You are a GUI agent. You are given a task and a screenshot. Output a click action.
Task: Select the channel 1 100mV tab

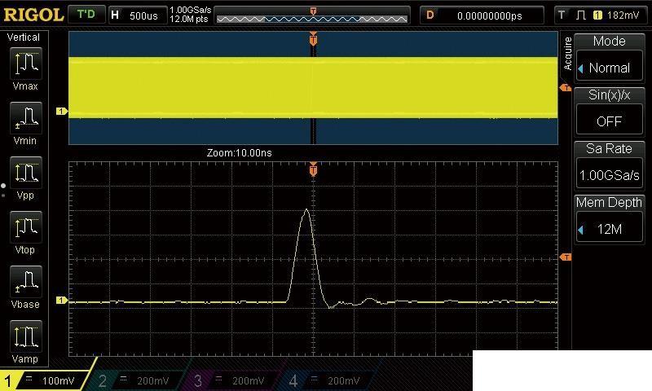coord(45,380)
